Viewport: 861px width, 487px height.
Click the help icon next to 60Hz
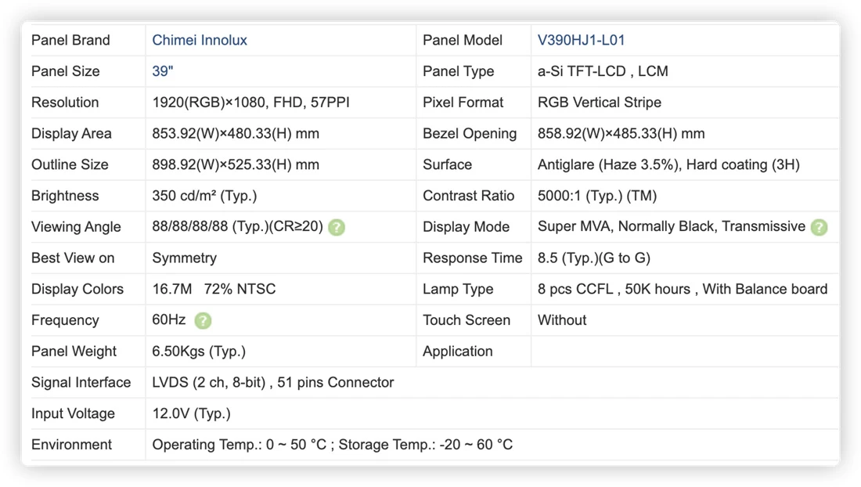(204, 321)
